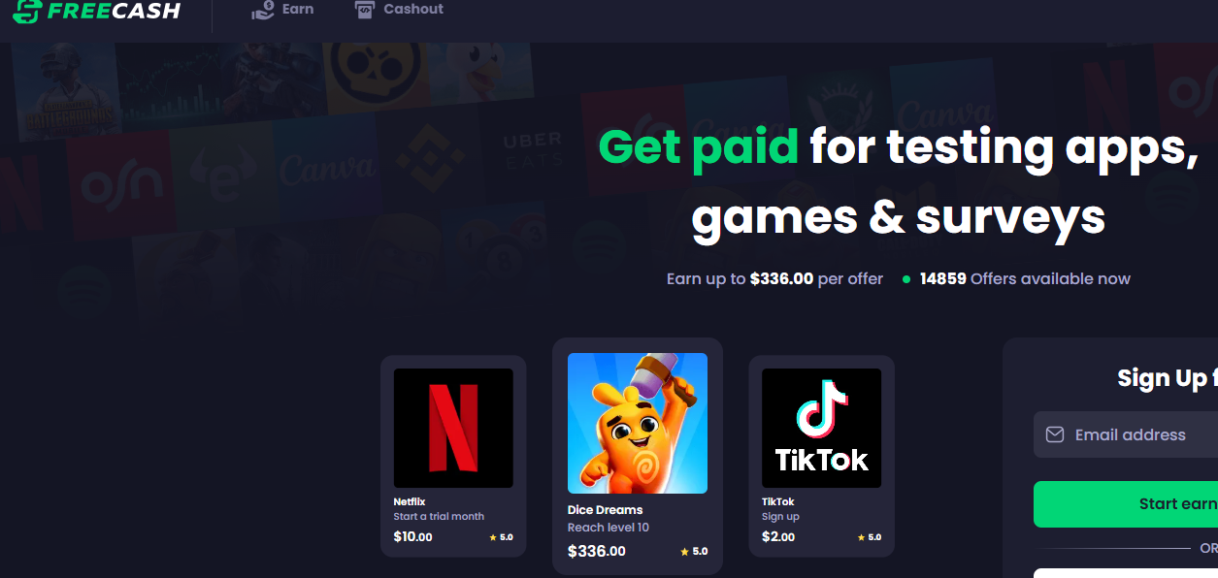Viewport: 1218px width, 578px height.
Task: Focus the Email address input field
Action: [x=1126, y=434]
